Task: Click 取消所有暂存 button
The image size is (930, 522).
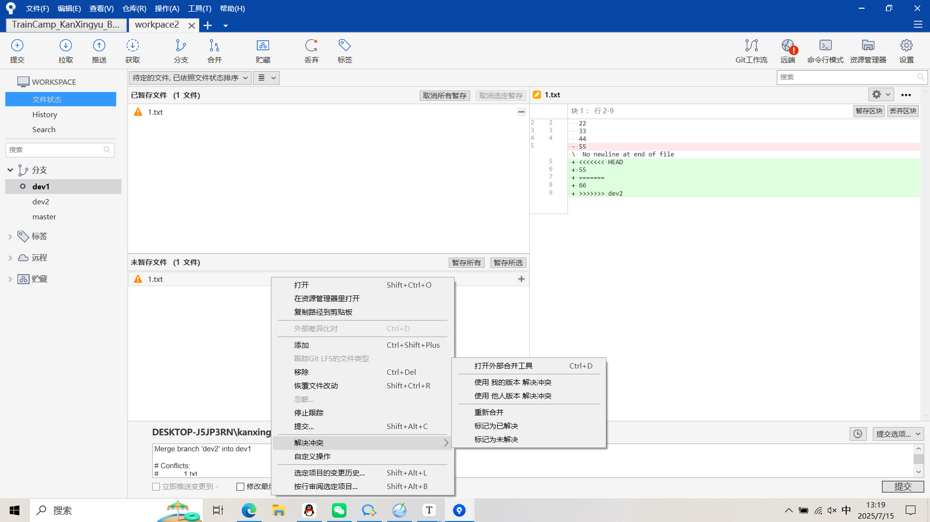Action: [x=444, y=95]
